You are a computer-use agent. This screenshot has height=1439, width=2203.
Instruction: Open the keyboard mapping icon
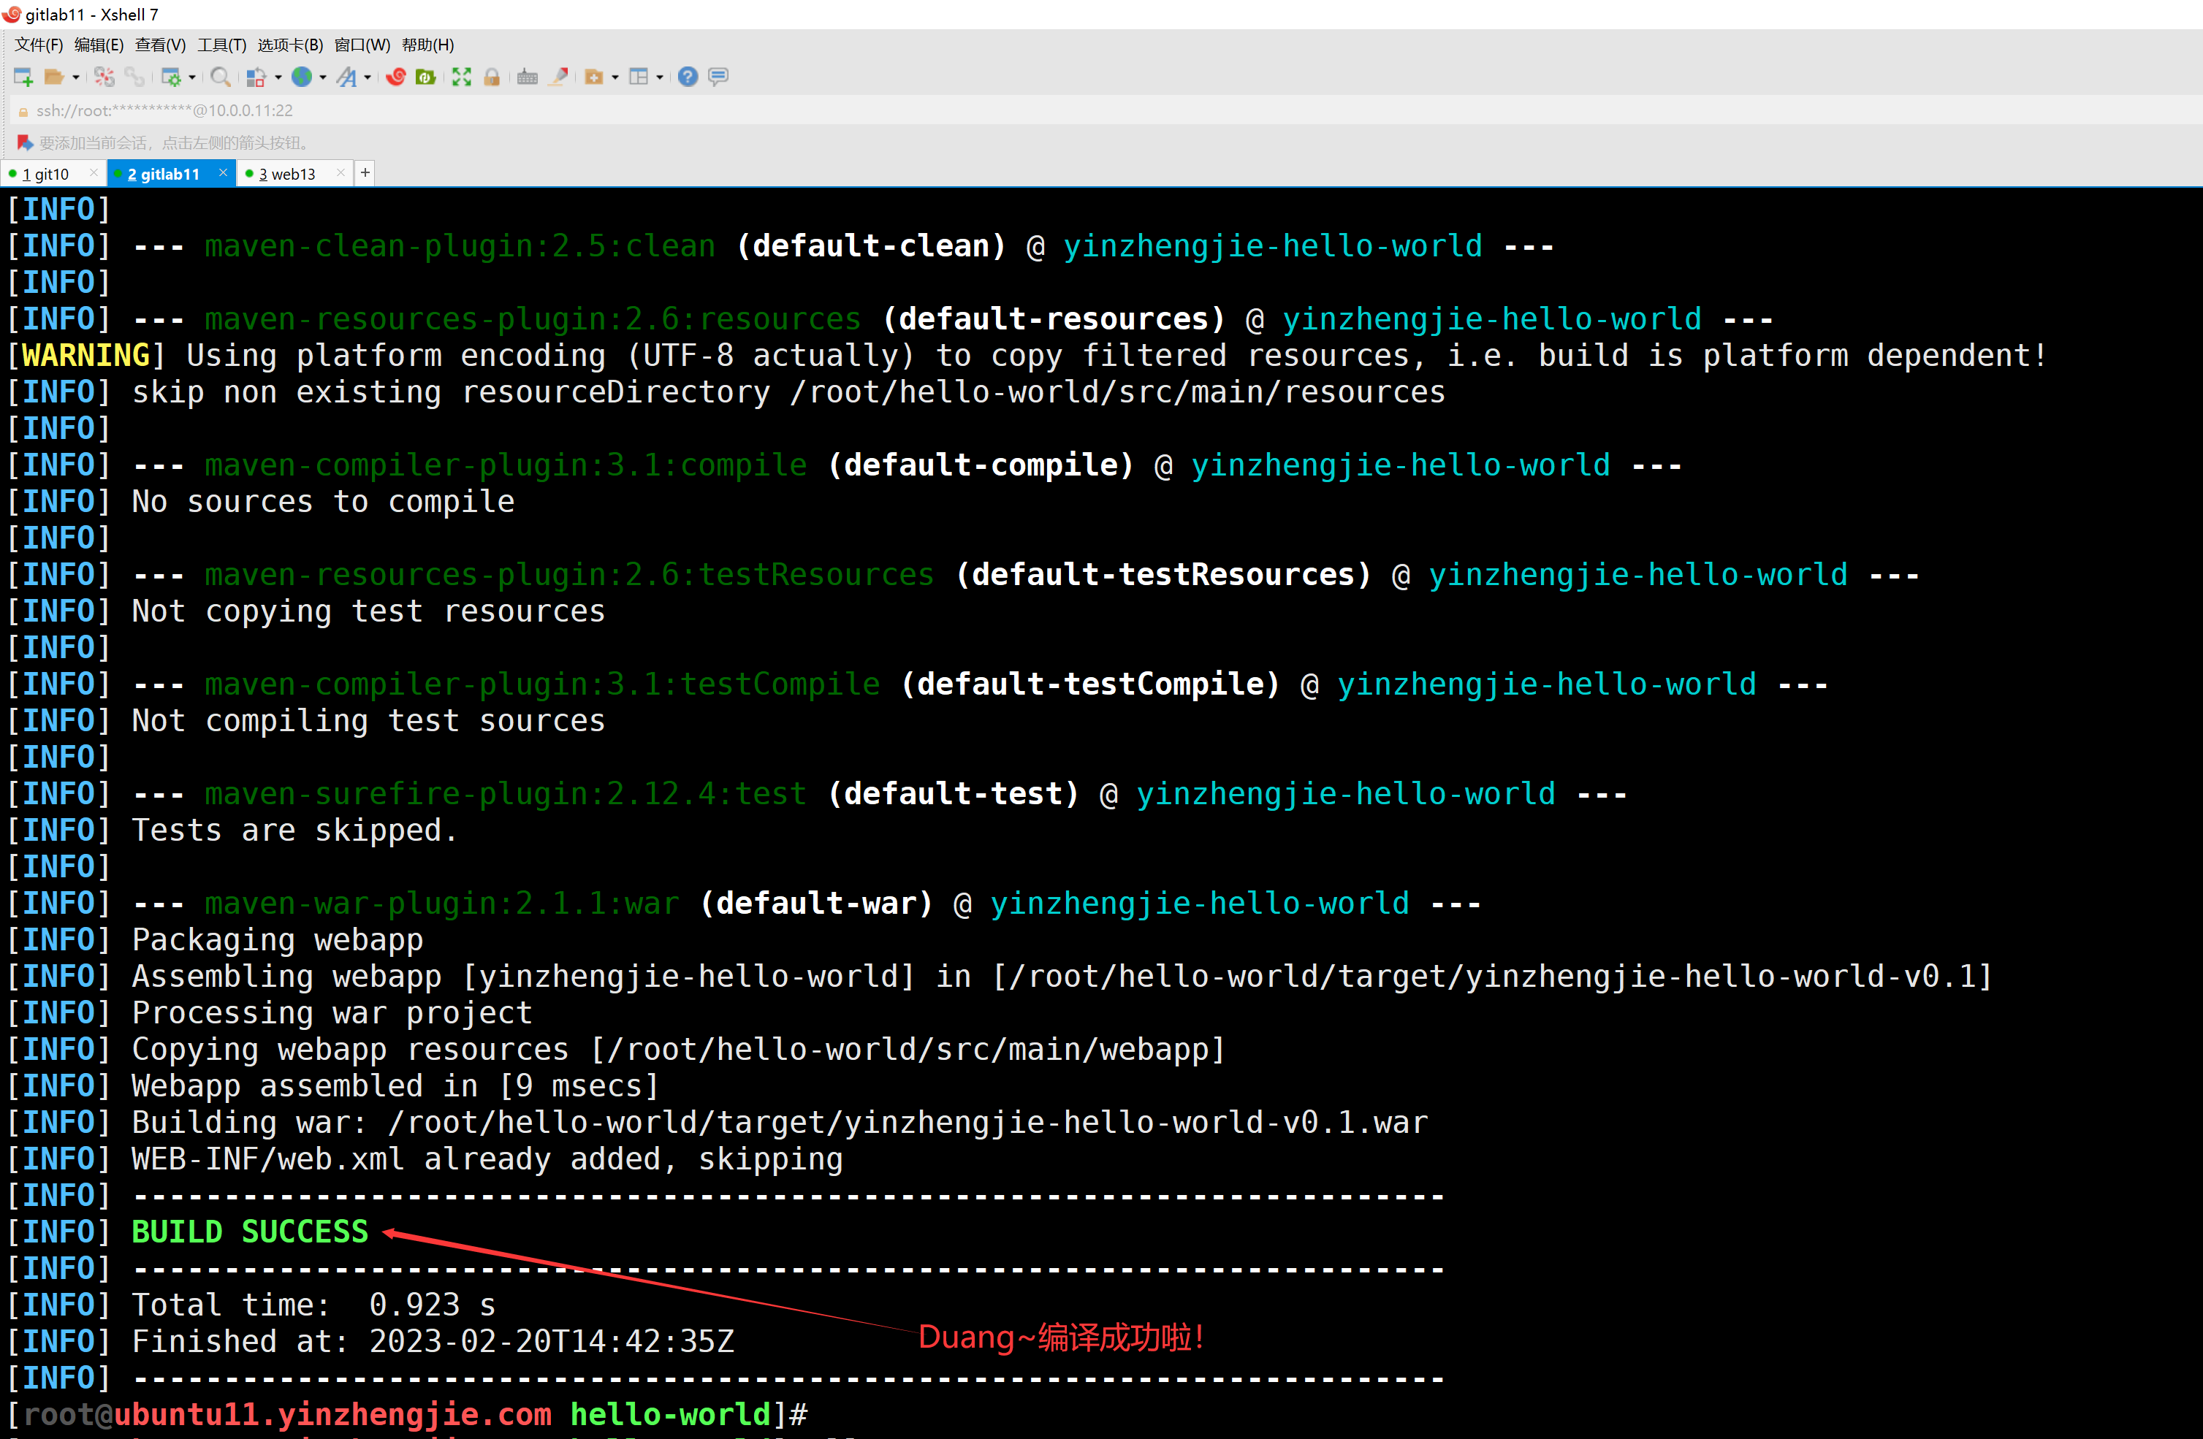coord(528,77)
